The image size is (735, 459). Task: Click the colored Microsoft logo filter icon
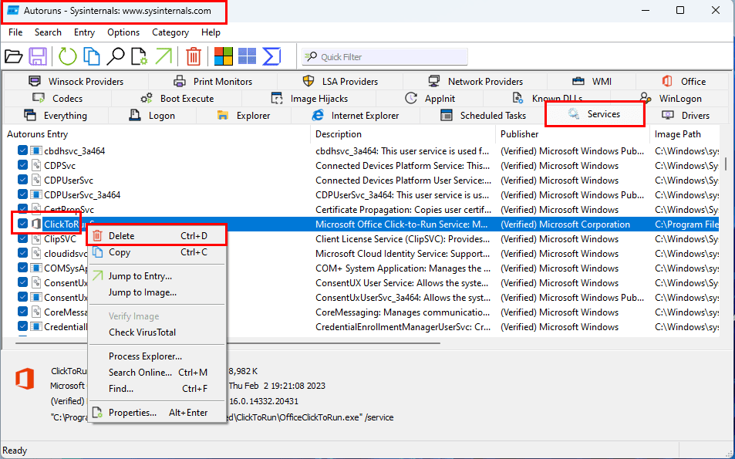click(x=223, y=57)
